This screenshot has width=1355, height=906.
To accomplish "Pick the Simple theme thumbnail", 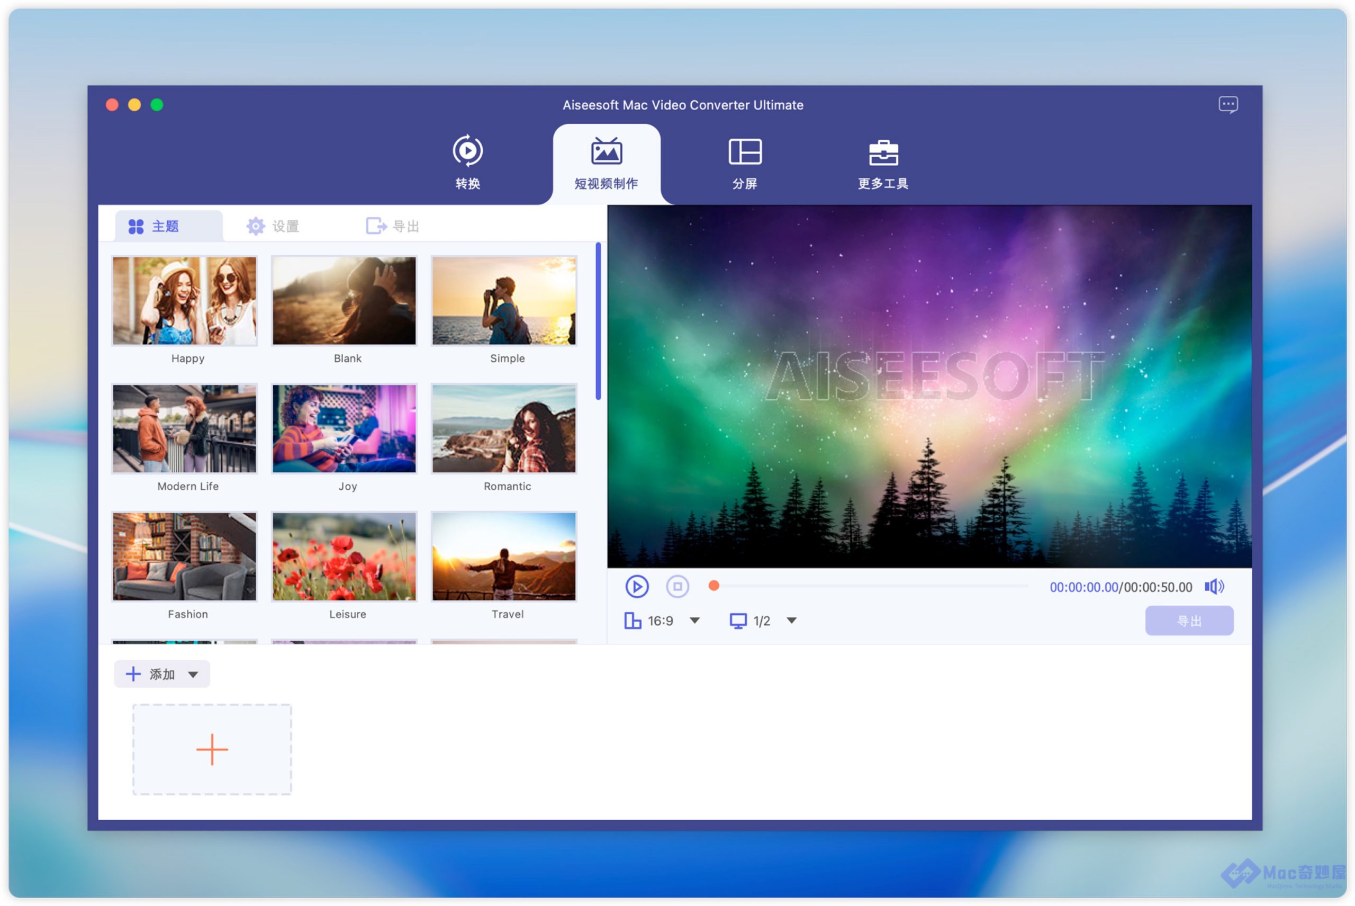I will coord(504,300).
